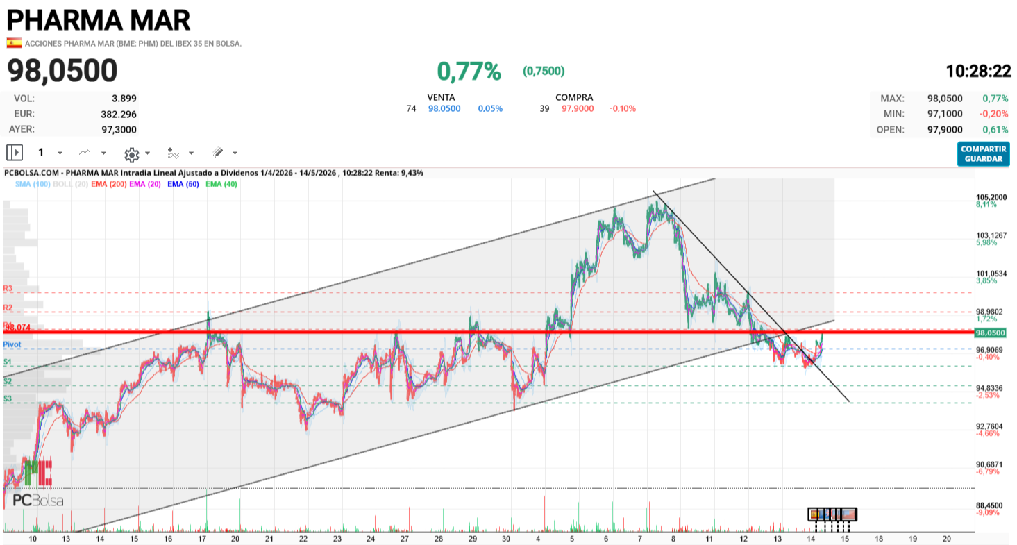
Task: Click the PCBOLSA.COM chart header text
Action: click(213, 173)
